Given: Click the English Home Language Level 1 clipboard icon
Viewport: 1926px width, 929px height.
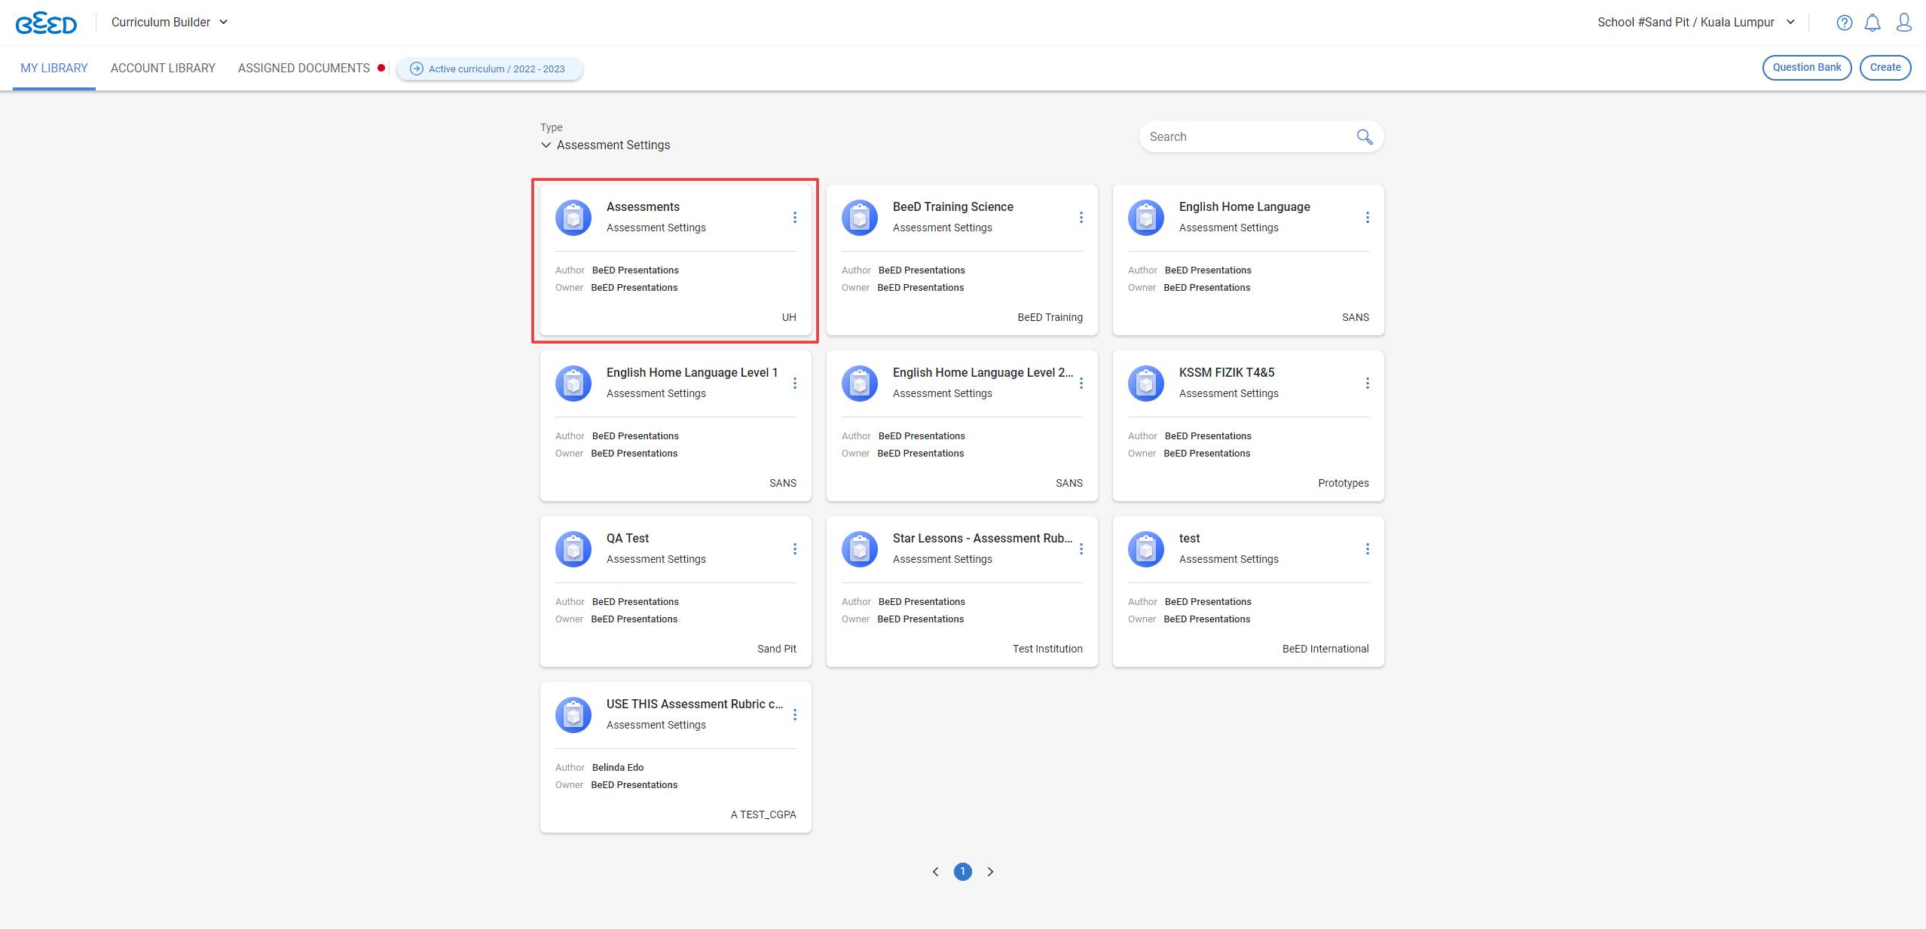Looking at the screenshot, I should [573, 384].
